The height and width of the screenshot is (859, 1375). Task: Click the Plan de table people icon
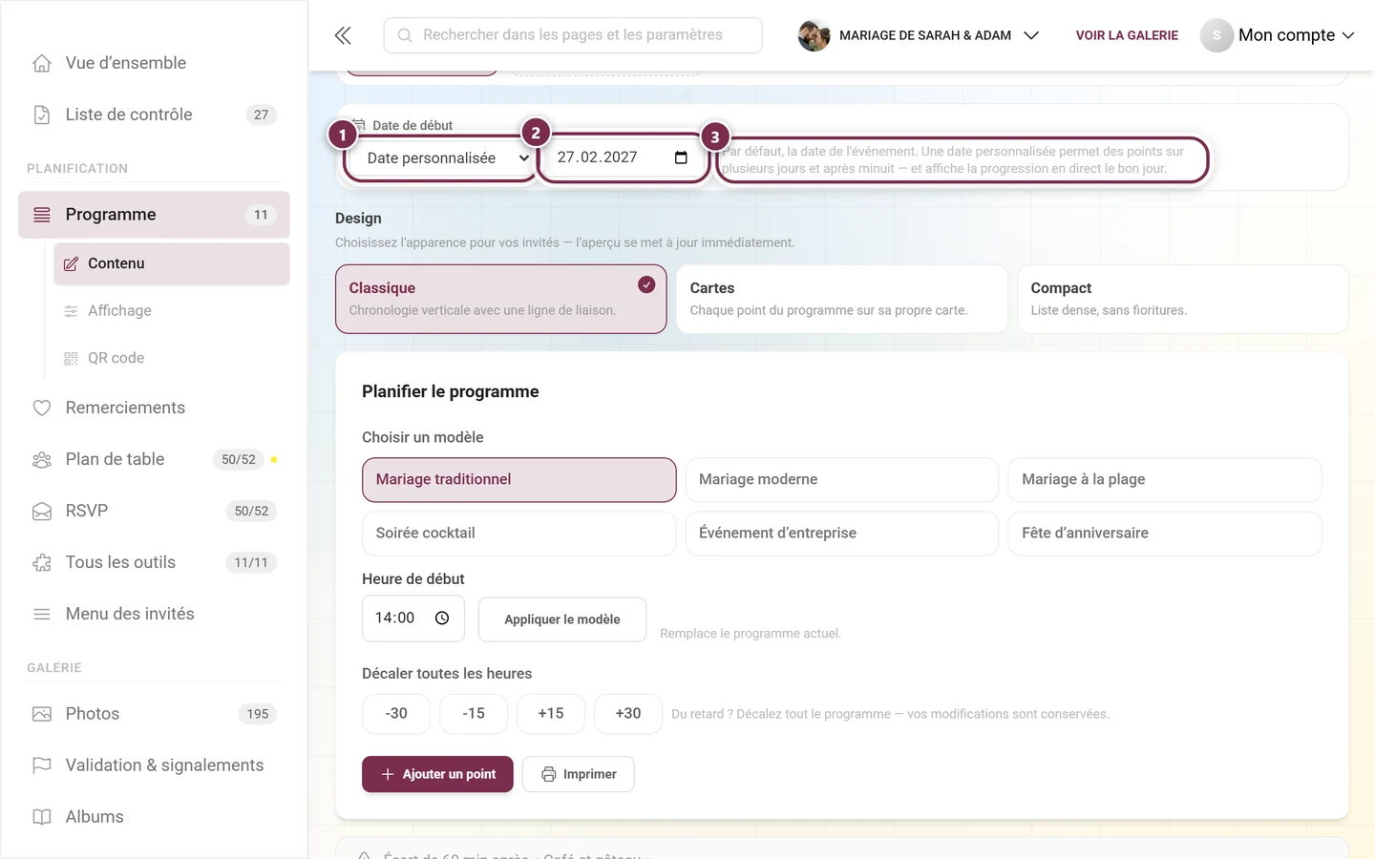[42, 459]
